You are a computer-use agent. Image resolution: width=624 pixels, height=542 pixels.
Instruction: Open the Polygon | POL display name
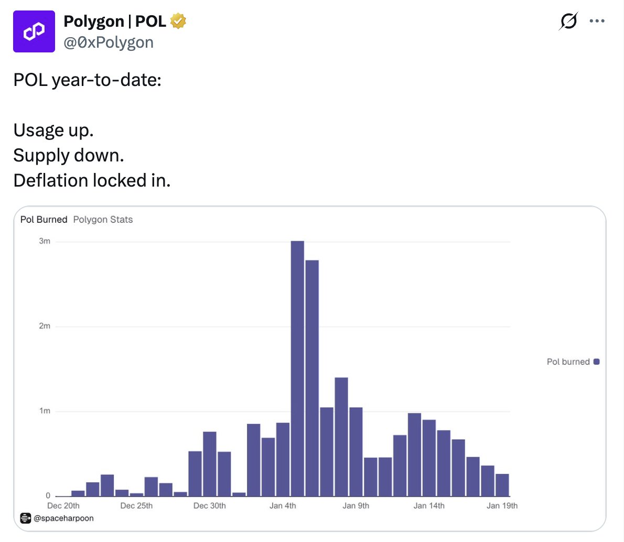[x=114, y=21]
